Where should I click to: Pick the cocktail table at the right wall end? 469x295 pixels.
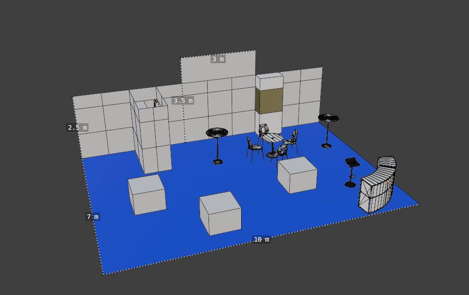coord(328,118)
